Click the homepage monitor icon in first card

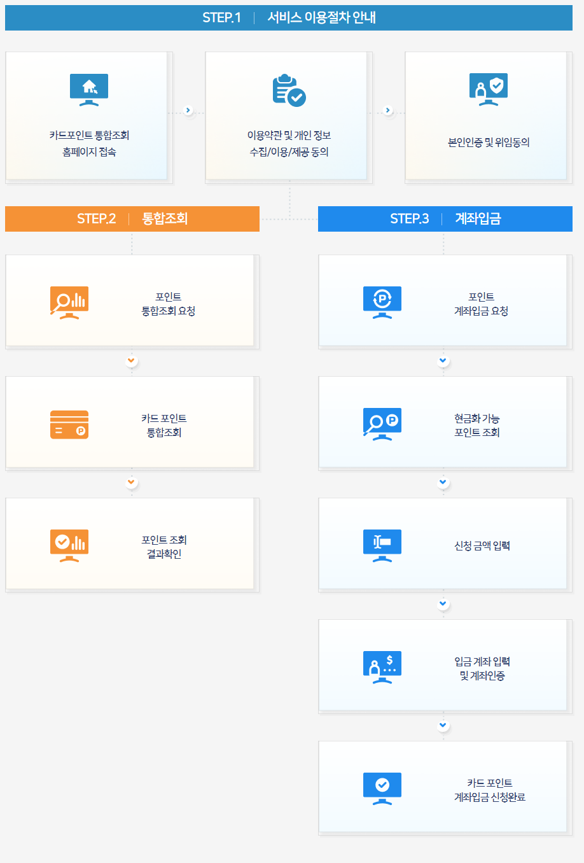[x=89, y=90]
